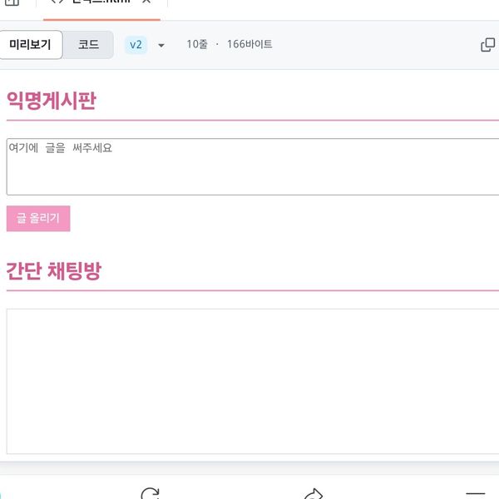Click the refresh icon in the bottom bar
The height and width of the screenshot is (499, 499).
click(x=150, y=494)
